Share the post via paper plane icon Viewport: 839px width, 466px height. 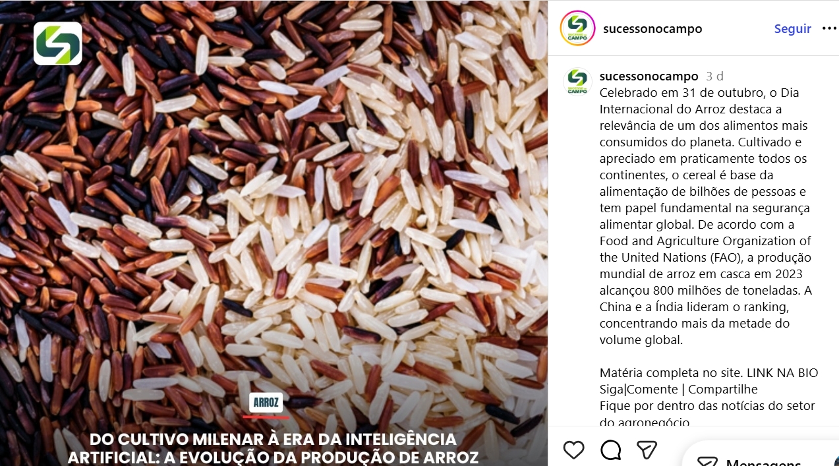click(647, 450)
